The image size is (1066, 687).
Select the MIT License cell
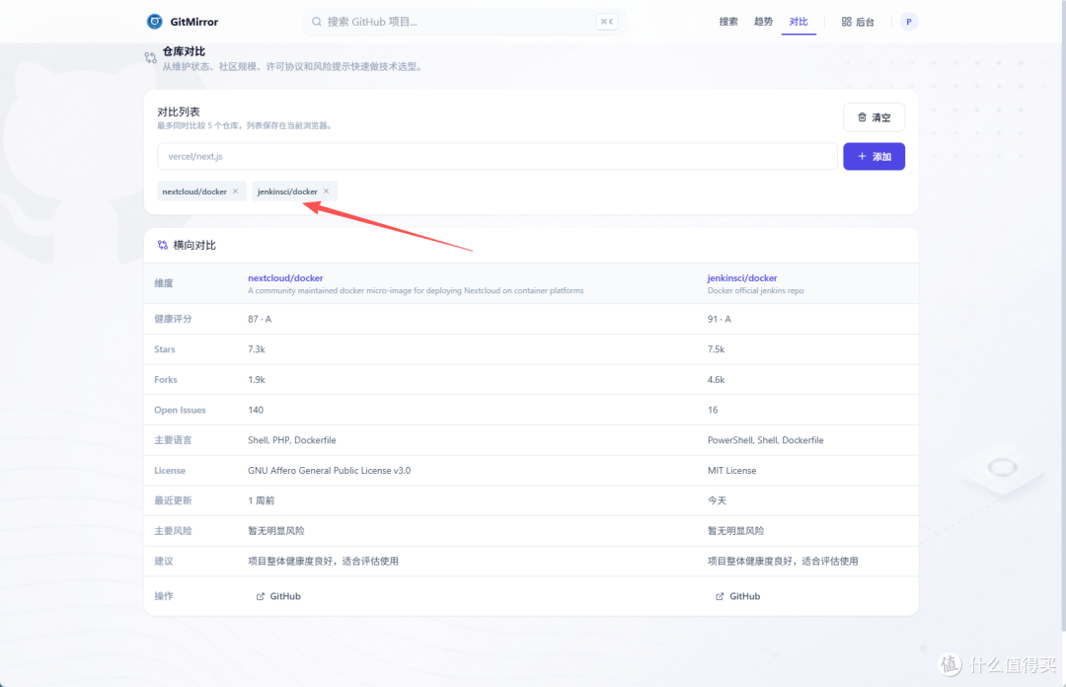coord(731,470)
